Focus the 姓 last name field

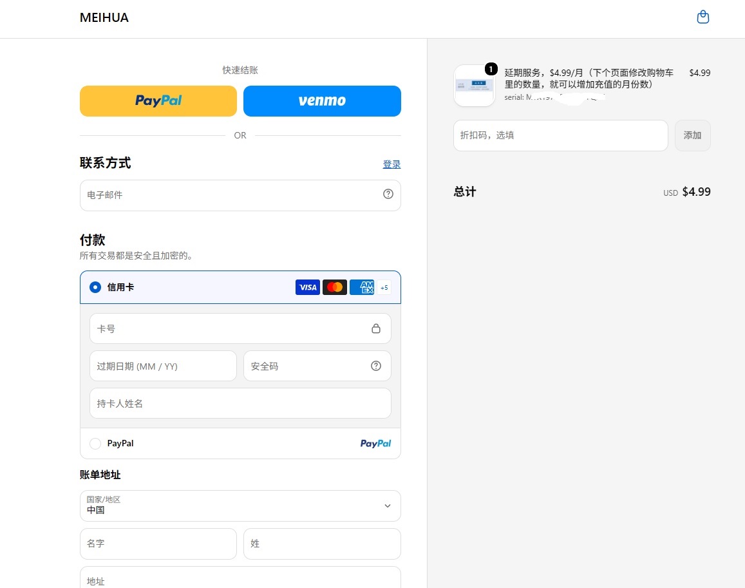(x=322, y=544)
